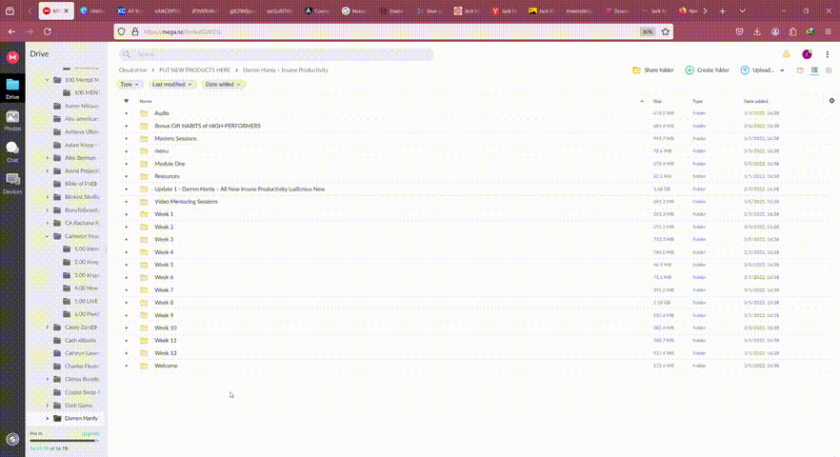Click the 80% zoom level indicator

tap(648, 31)
